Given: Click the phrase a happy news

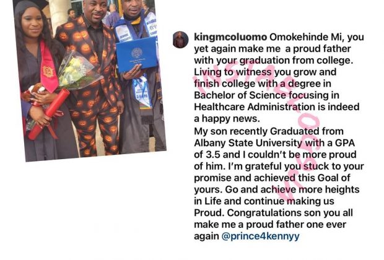Looking at the screenshot, I should 227,119.
